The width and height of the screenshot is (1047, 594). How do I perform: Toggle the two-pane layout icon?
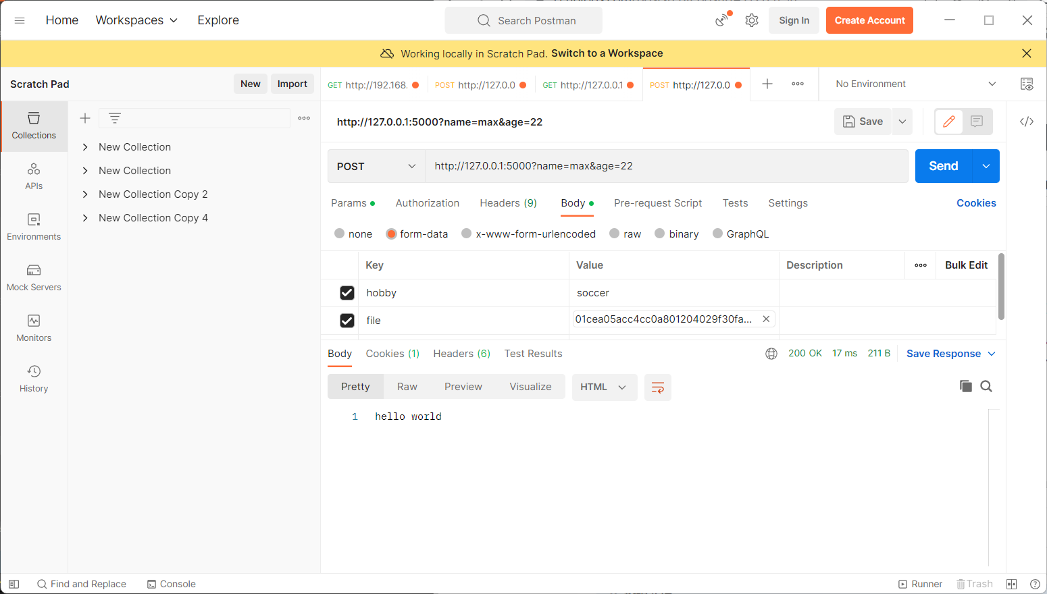[x=1011, y=584]
